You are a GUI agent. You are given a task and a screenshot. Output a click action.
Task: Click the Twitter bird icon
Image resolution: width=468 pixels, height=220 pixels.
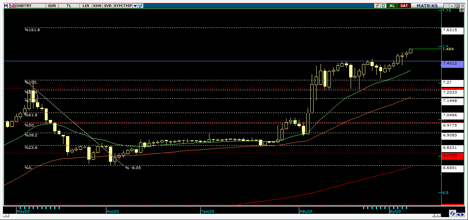140,5
